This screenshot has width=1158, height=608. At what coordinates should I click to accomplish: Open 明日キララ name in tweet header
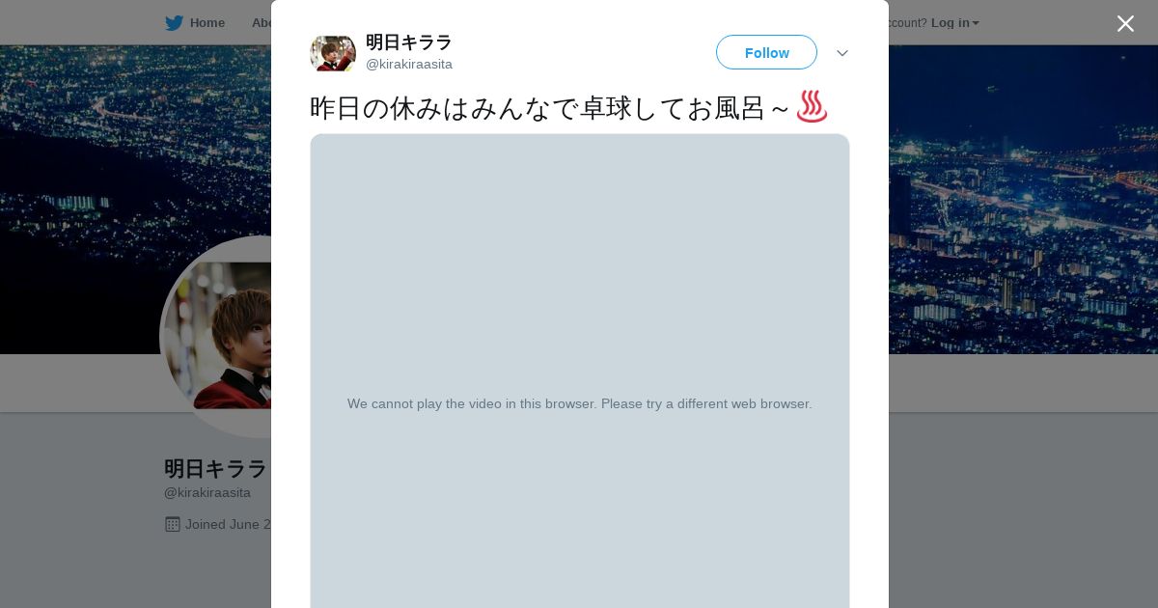(x=409, y=42)
